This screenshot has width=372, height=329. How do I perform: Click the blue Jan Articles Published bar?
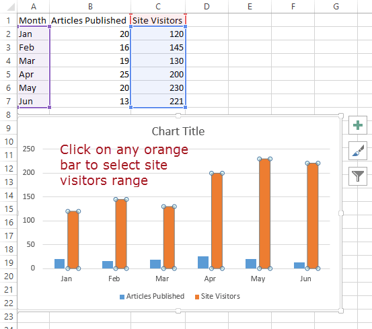pyautogui.click(x=60, y=264)
